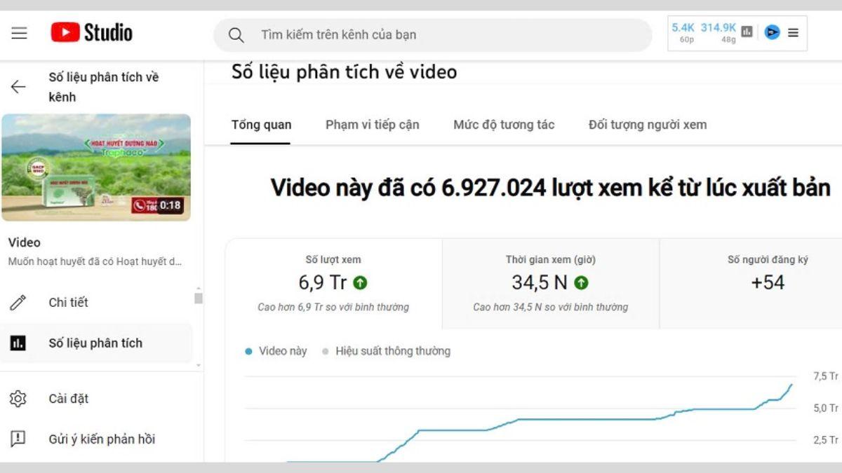
Task: Click the gray stats chart icon in extension bar
Action: [747, 32]
